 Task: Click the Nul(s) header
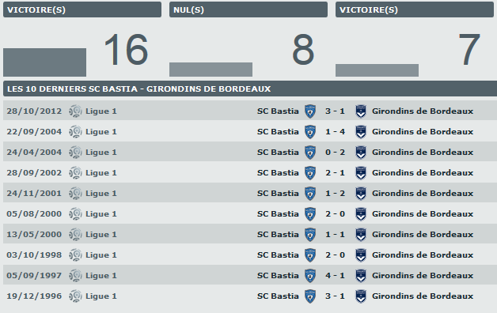[248, 9]
